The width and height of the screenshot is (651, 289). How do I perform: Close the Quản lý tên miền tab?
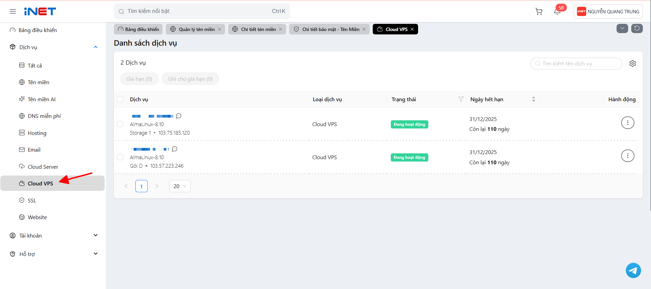coord(220,29)
